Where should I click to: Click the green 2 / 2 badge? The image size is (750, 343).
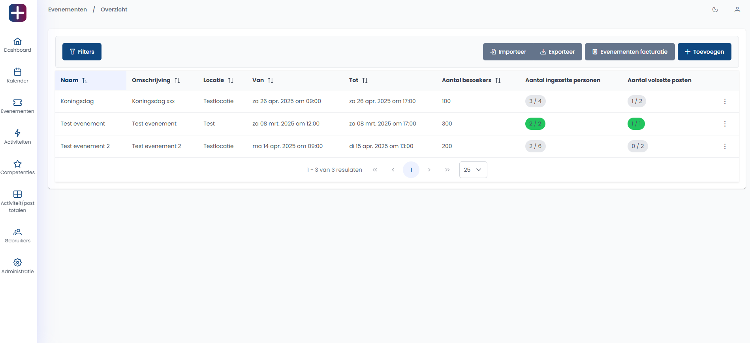pyautogui.click(x=535, y=124)
